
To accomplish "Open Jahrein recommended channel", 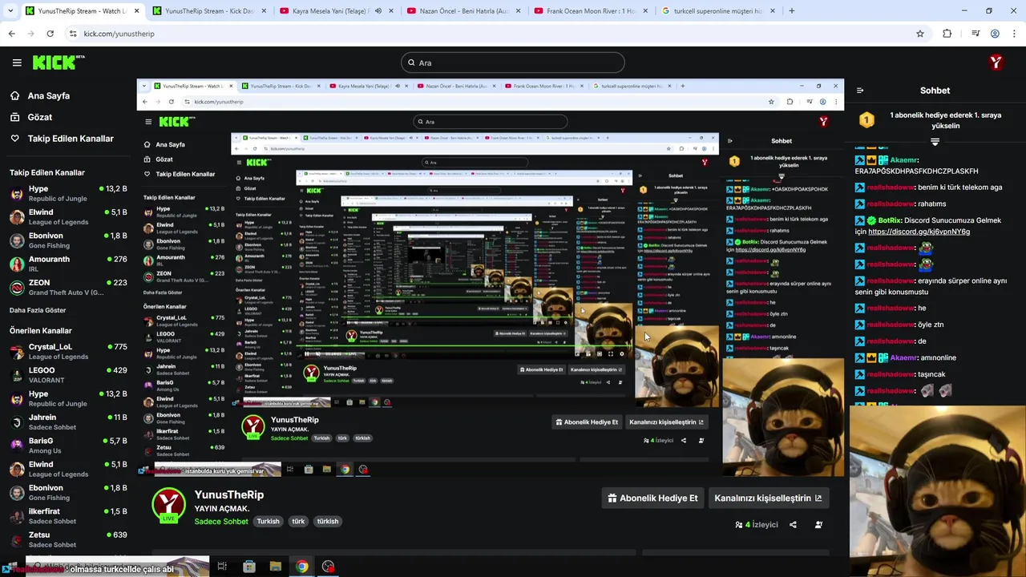I will pyautogui.click(x=68, y=422).
